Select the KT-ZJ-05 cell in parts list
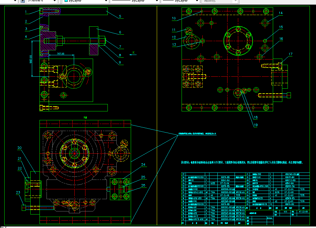The image size is (316, 228). tap(224, 195)
